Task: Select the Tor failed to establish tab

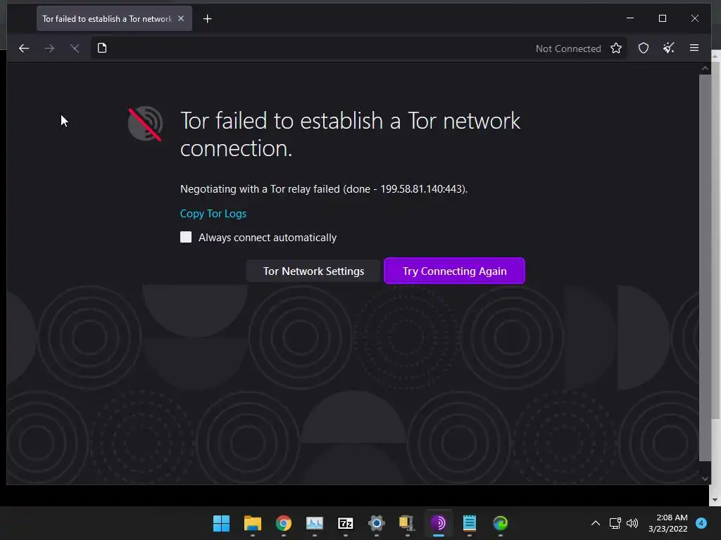Action: point(114,19)
